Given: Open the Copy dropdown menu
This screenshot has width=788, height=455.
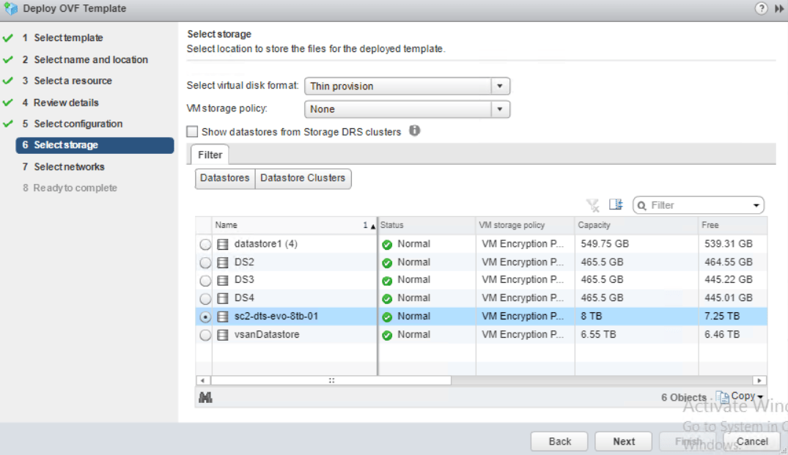Looking at the screenshot, I should tap(740, 396).
